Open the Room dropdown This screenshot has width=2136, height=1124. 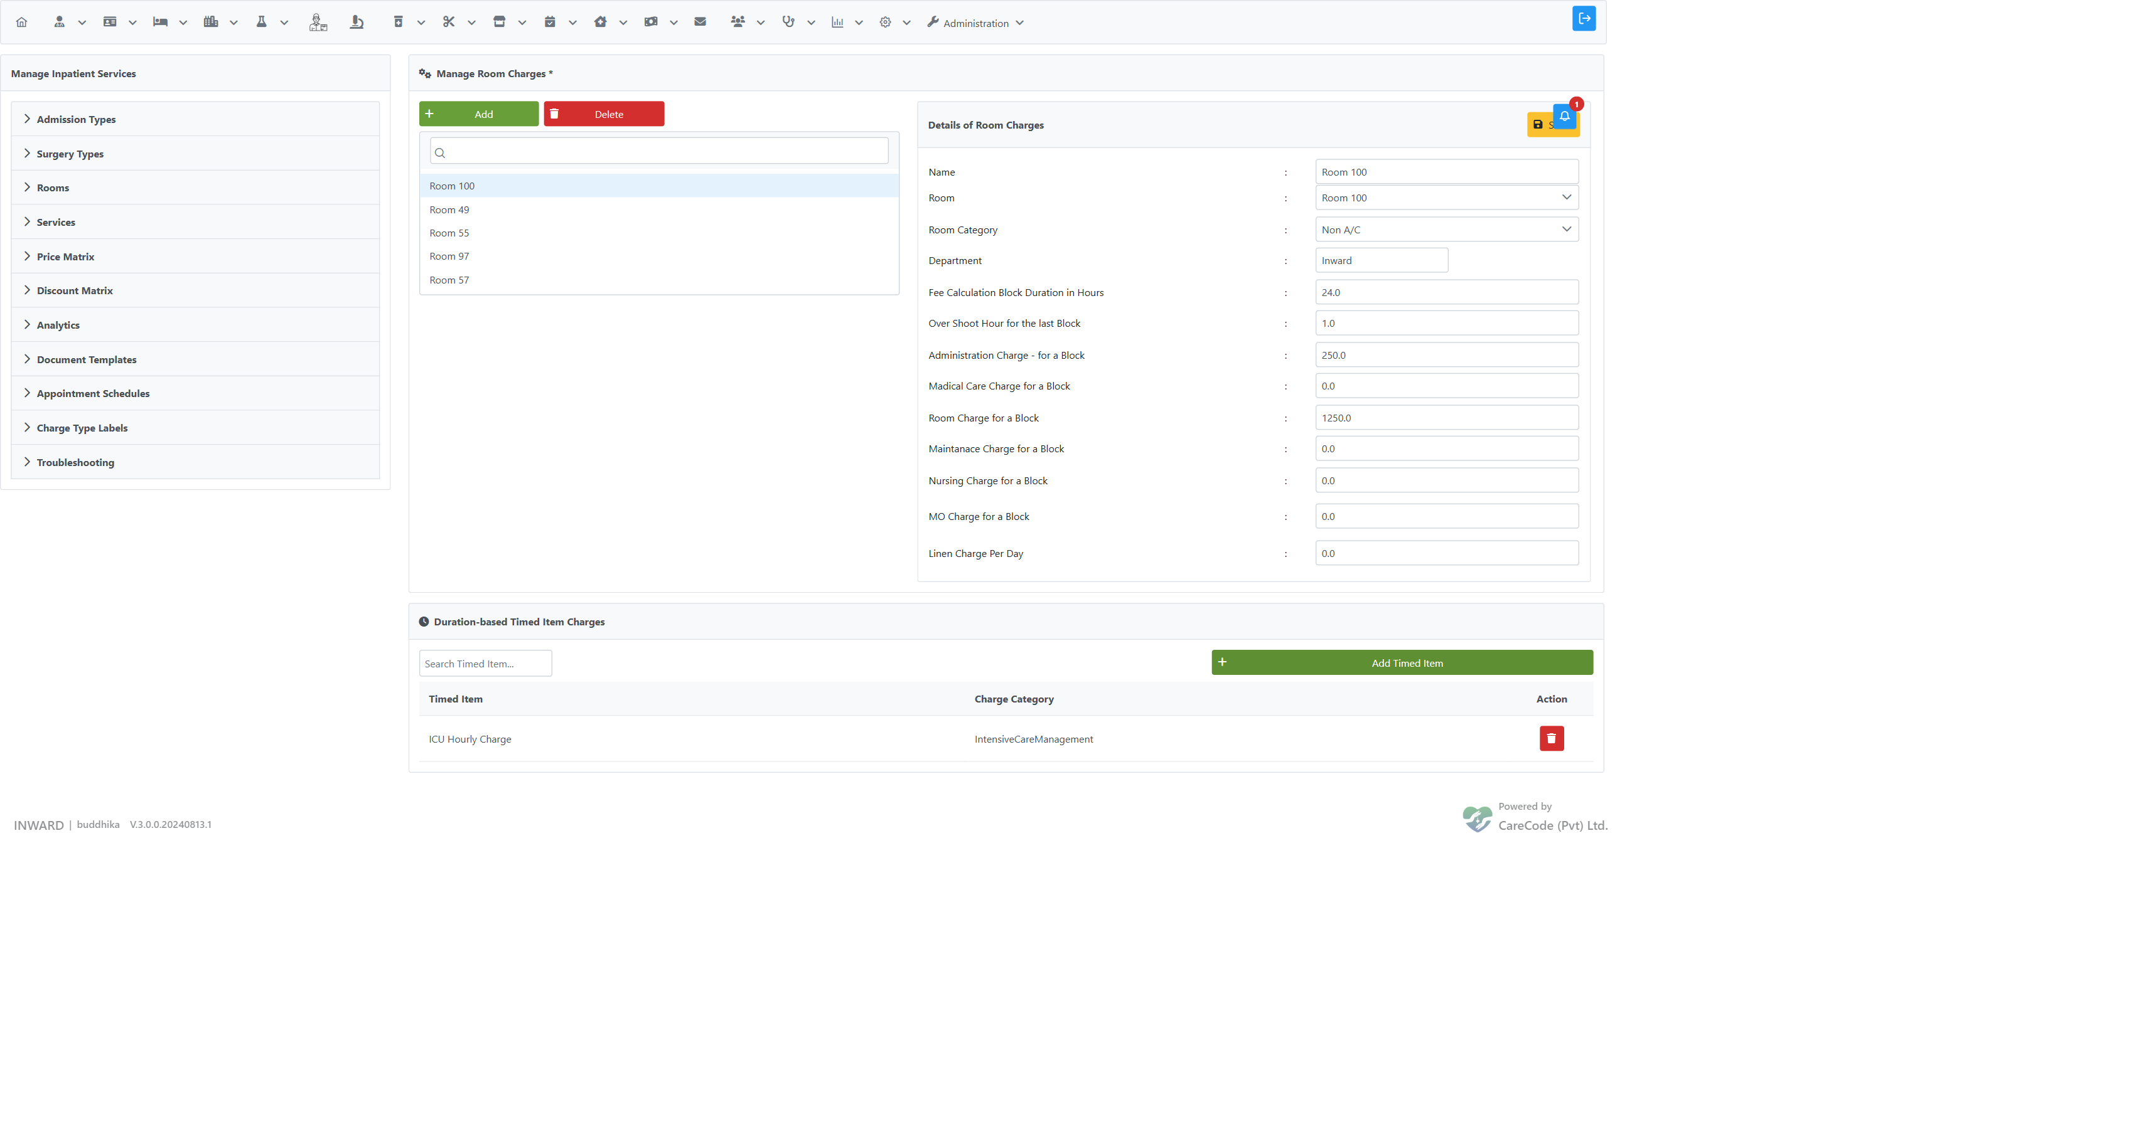click(x=1446, y=198)
